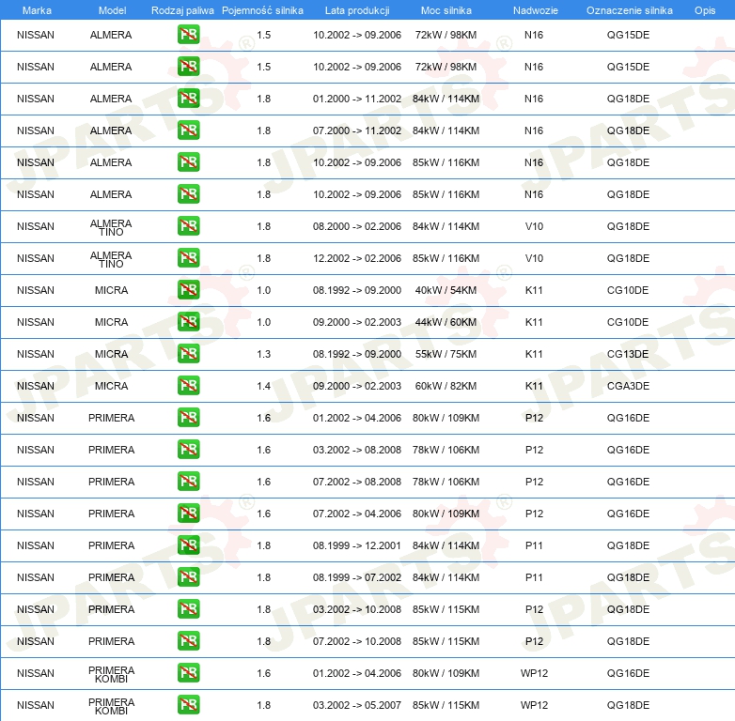Select the date range 07.2000 -> 11.2002
The image size is (735, 721).
tap(357, 130)
